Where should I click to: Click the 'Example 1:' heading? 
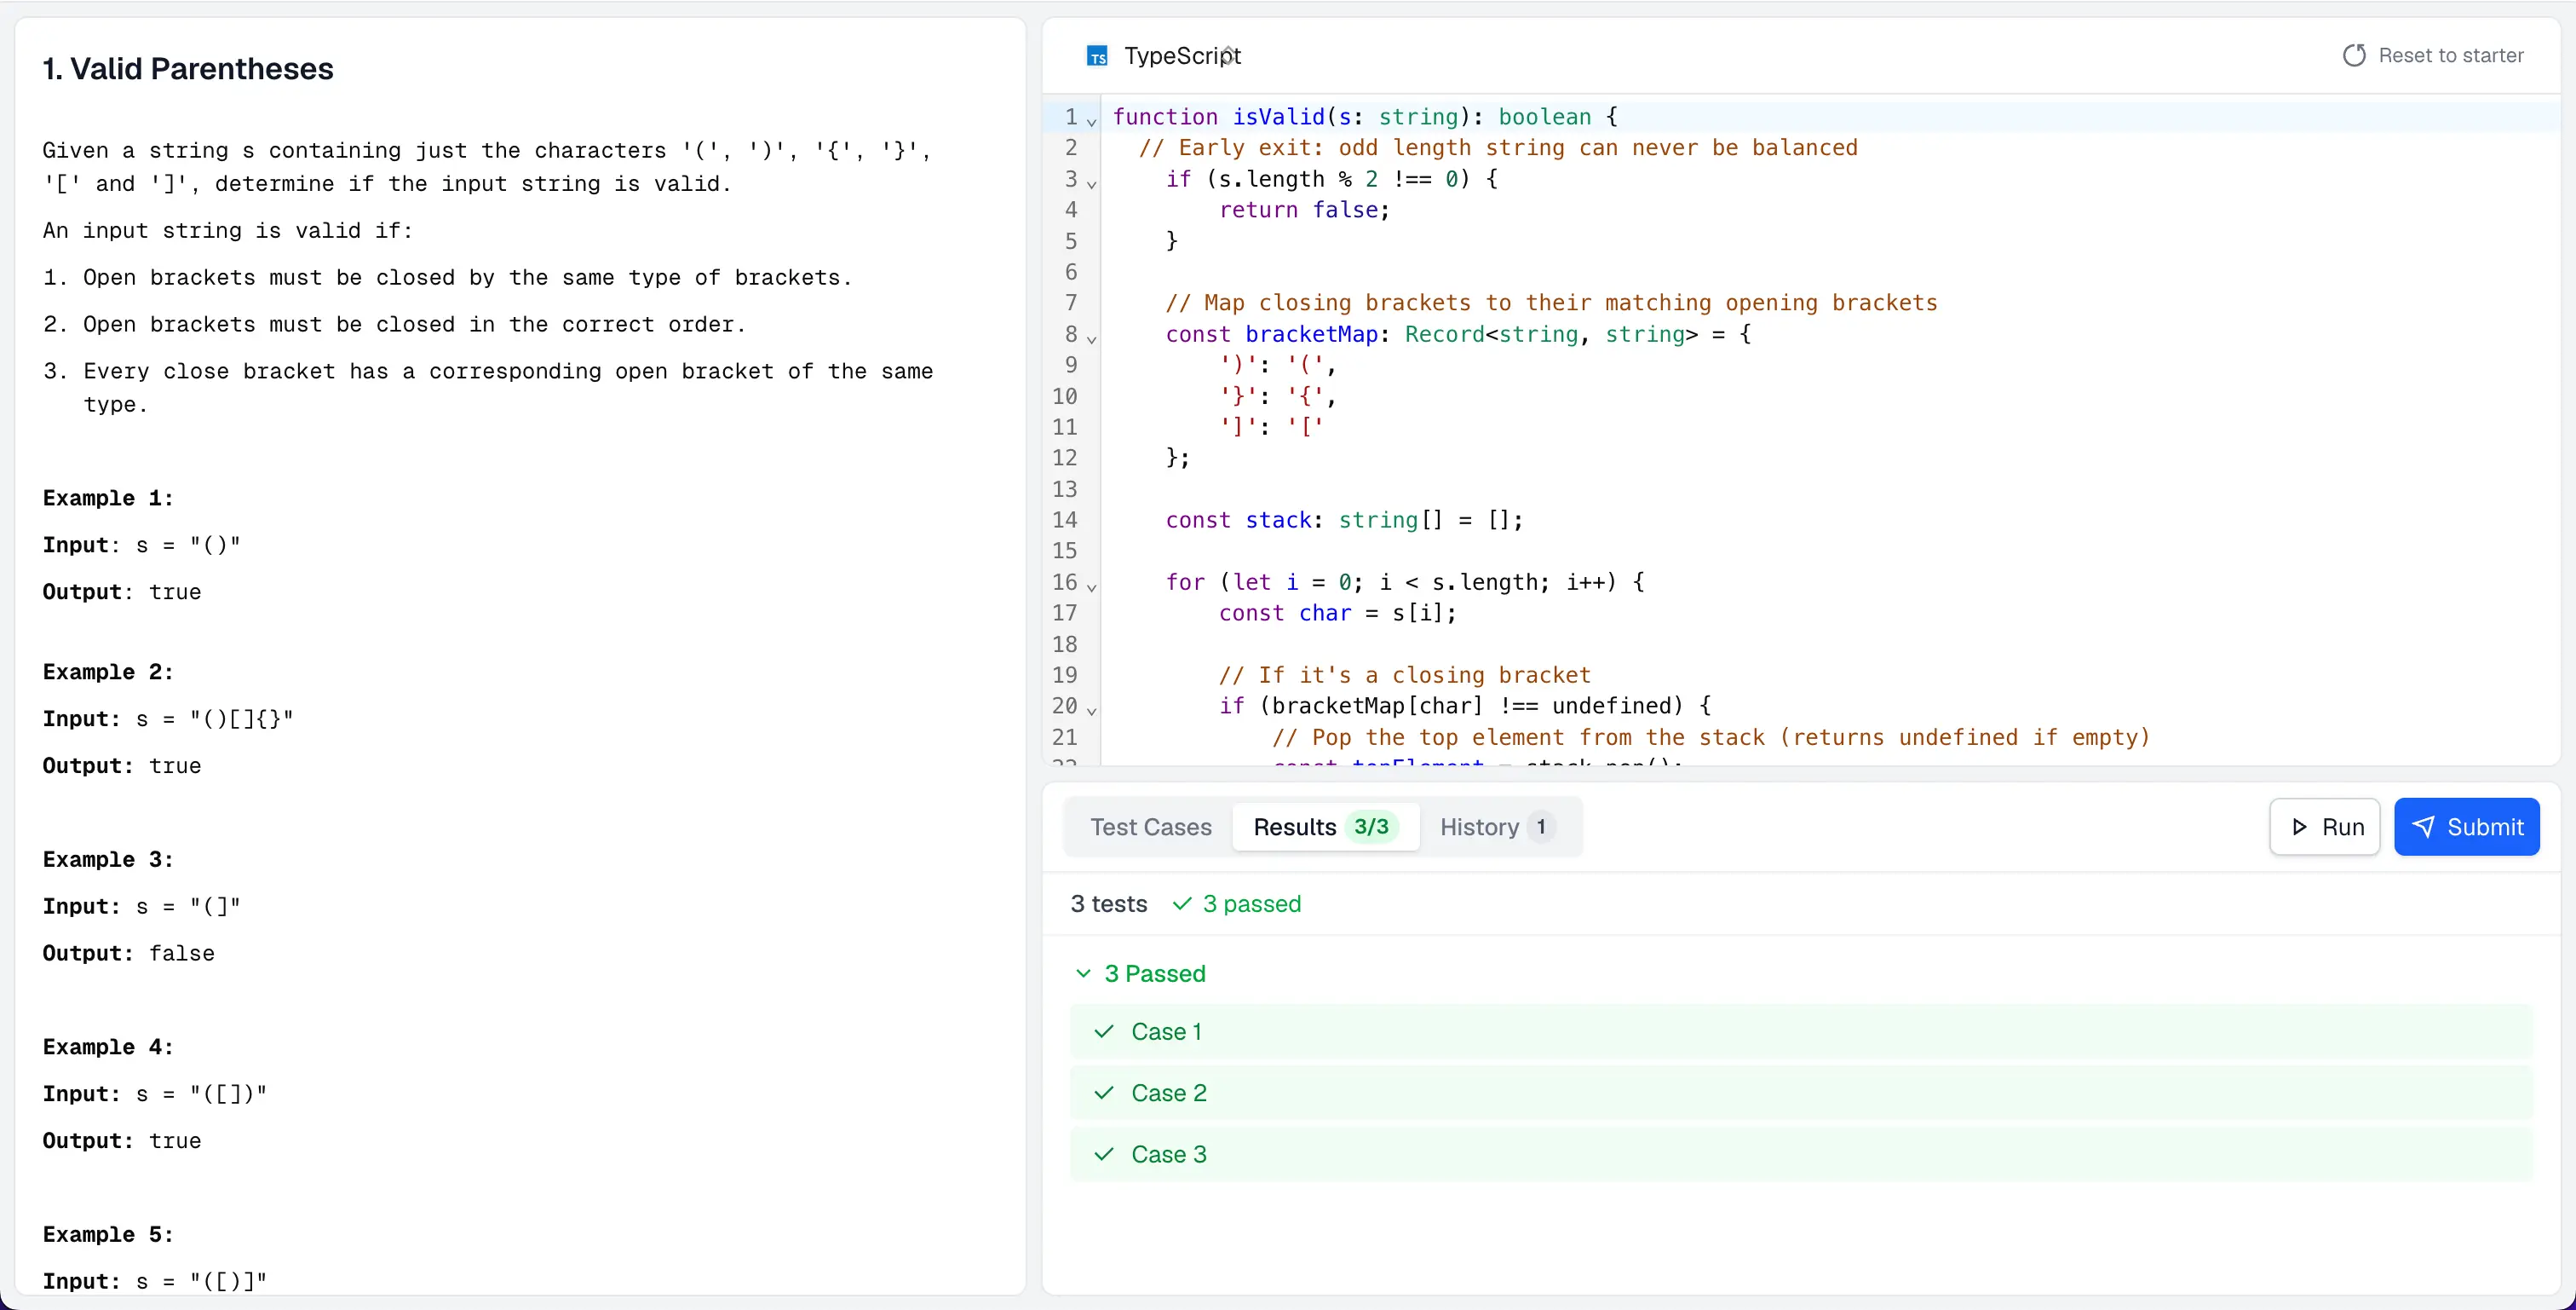point(108,499)
